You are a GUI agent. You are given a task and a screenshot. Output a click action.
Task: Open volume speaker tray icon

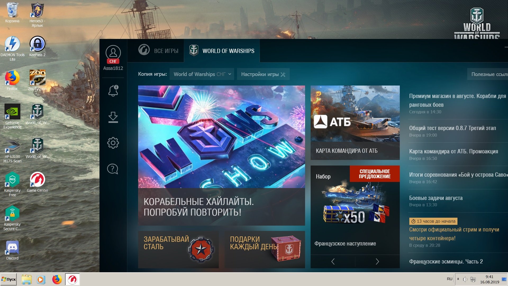coord(465,279)
